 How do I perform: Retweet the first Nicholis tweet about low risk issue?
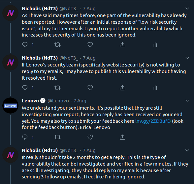click(57, 44)
